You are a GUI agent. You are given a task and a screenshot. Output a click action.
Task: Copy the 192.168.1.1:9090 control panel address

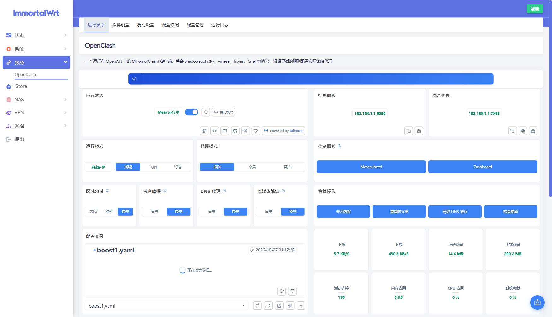point(408,131)
